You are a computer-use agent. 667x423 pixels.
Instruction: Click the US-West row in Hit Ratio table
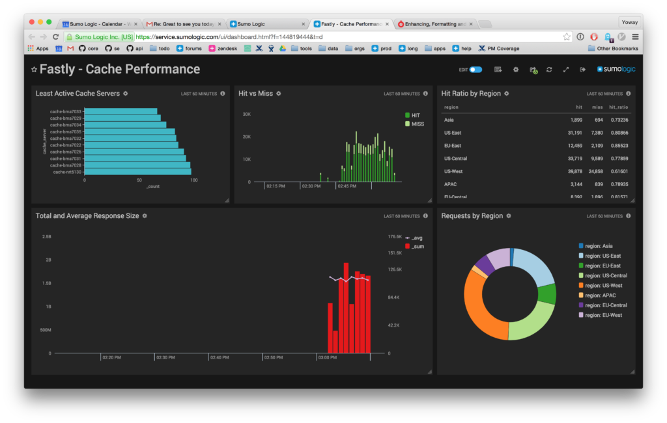[x=536, y=171]
